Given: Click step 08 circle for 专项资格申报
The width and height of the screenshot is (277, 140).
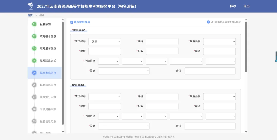Looking at the screenshot, I should [x=34, y=109].
